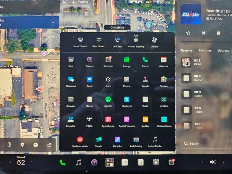Viewport: 232px width, 174px height.
Task: Switch to the Sources tab
Action: (x=223, y=50)
